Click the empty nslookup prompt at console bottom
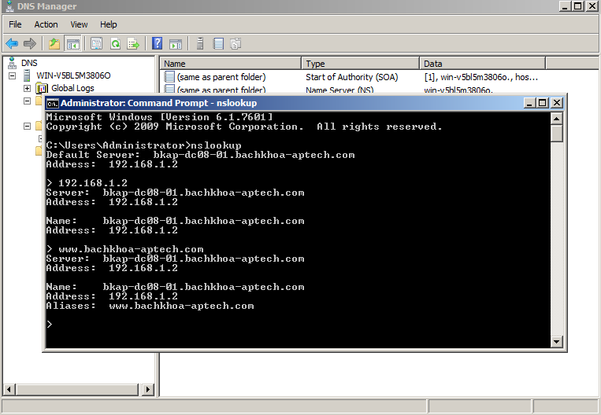This screenshot has height=415, width=601. [50, 325]
